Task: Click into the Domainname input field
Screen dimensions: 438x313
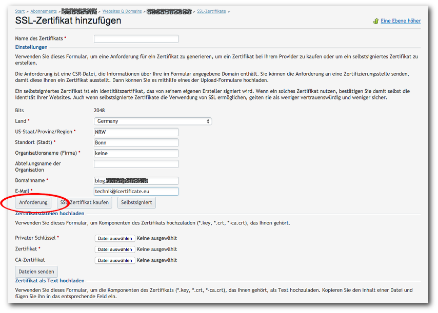Action: pos(136,181)
